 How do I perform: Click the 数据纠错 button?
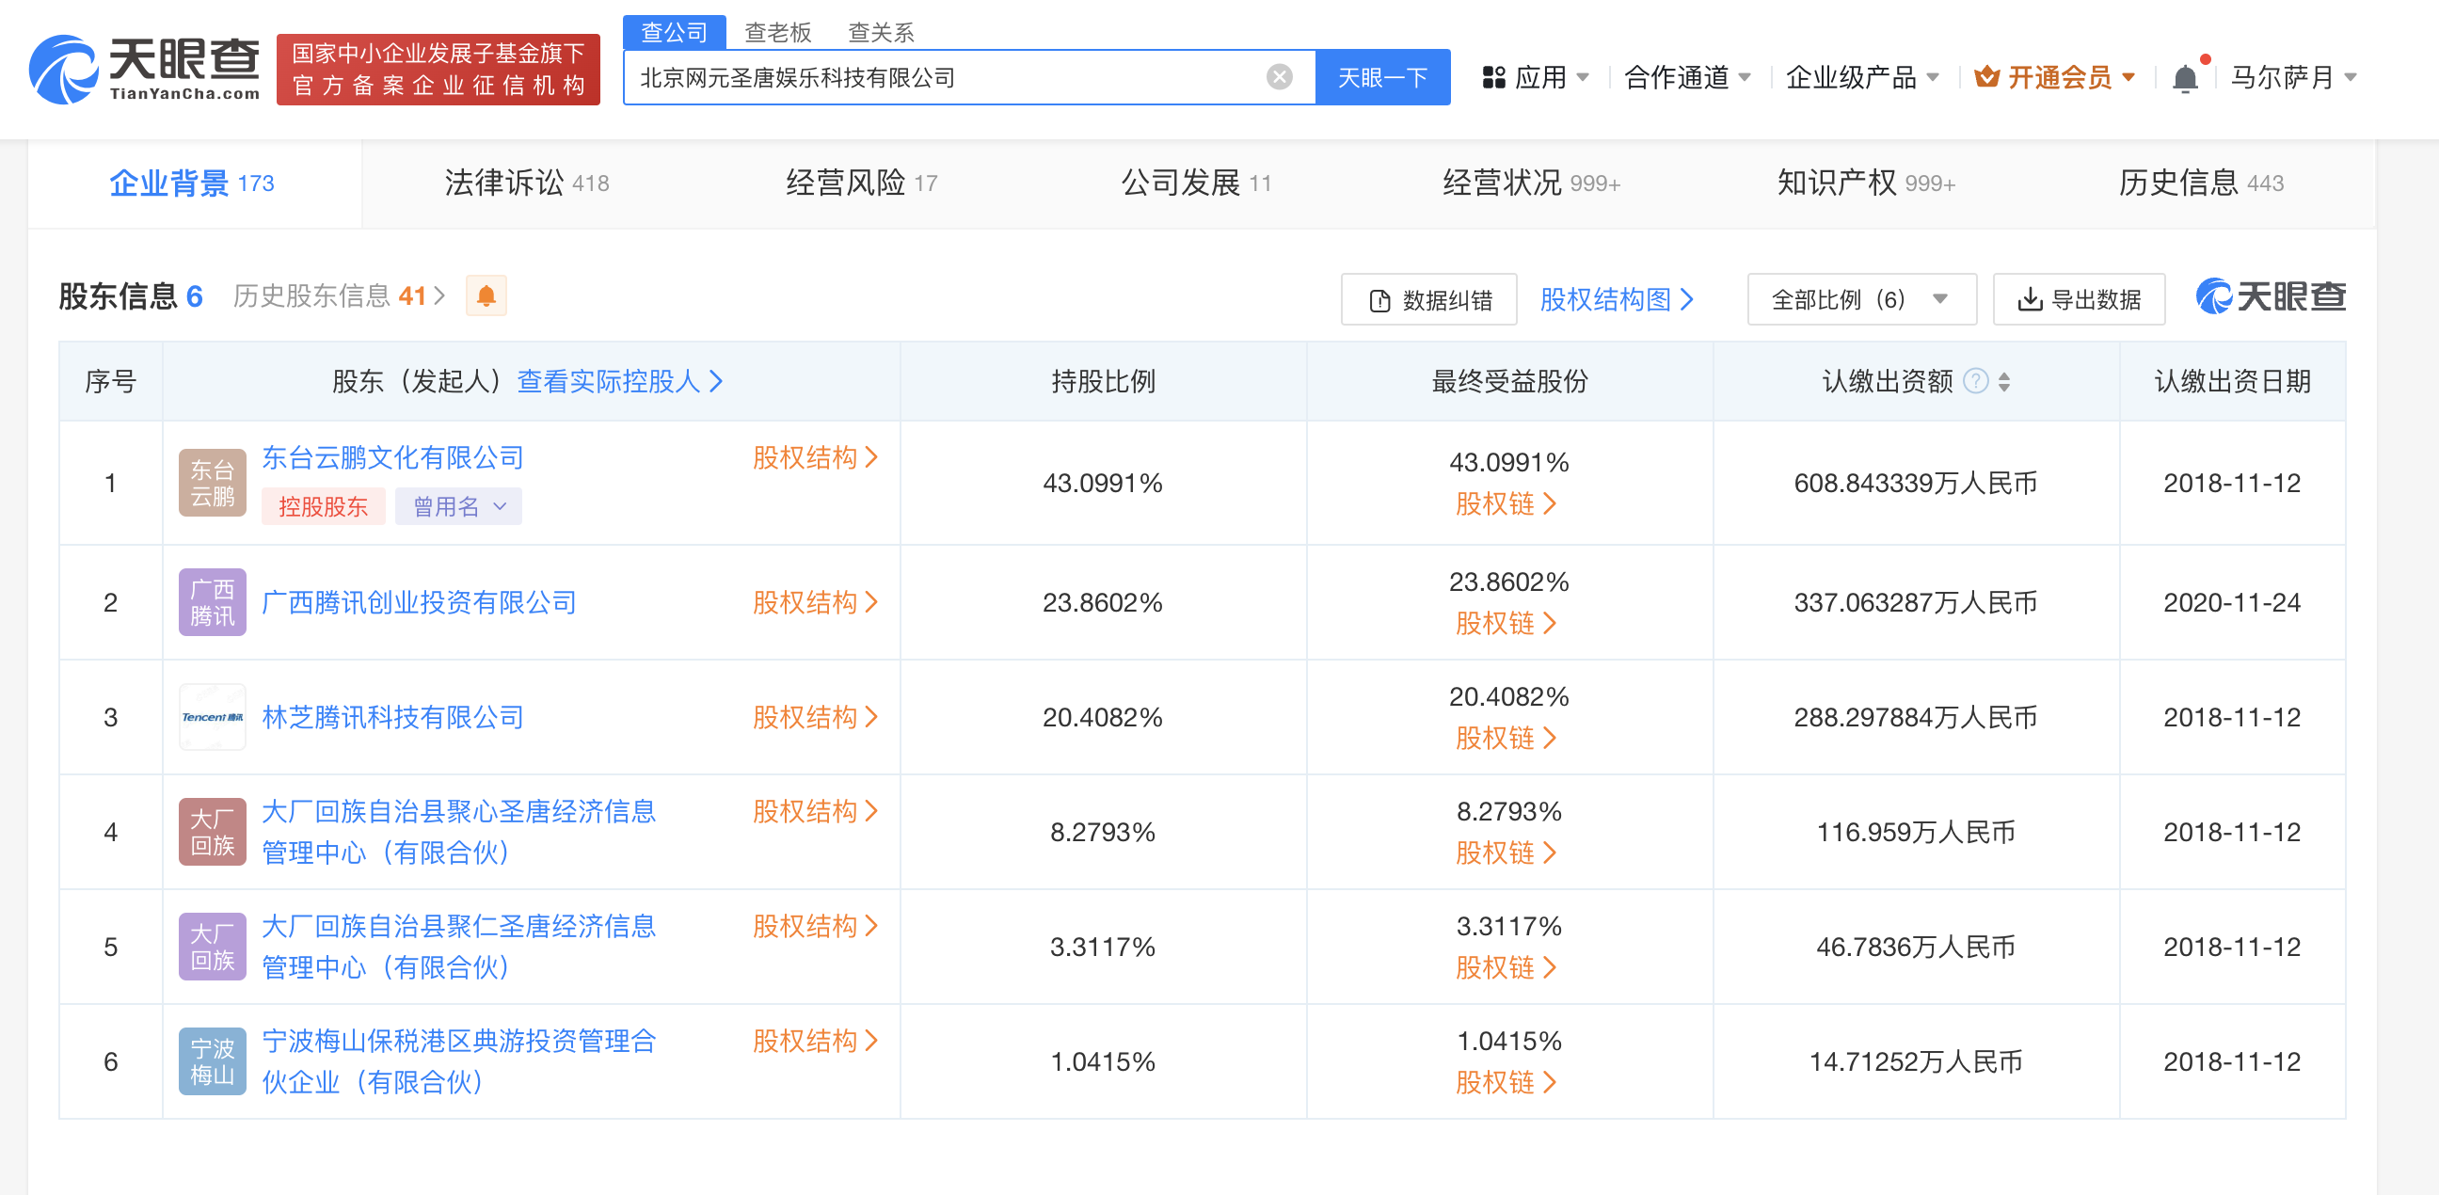coord(1428,299)
